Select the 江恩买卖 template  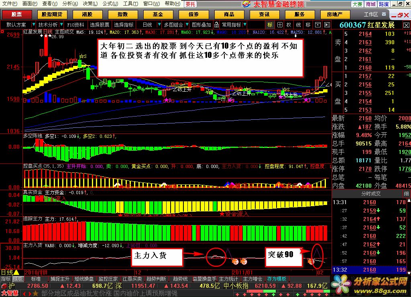tap(132, 279)
